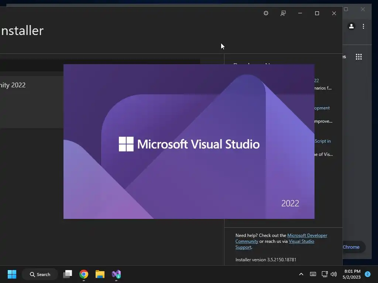The height and width of the screenshot is (283, 378).
Task: Open the installer feedback icon
Action: click(x=283, y=13)
